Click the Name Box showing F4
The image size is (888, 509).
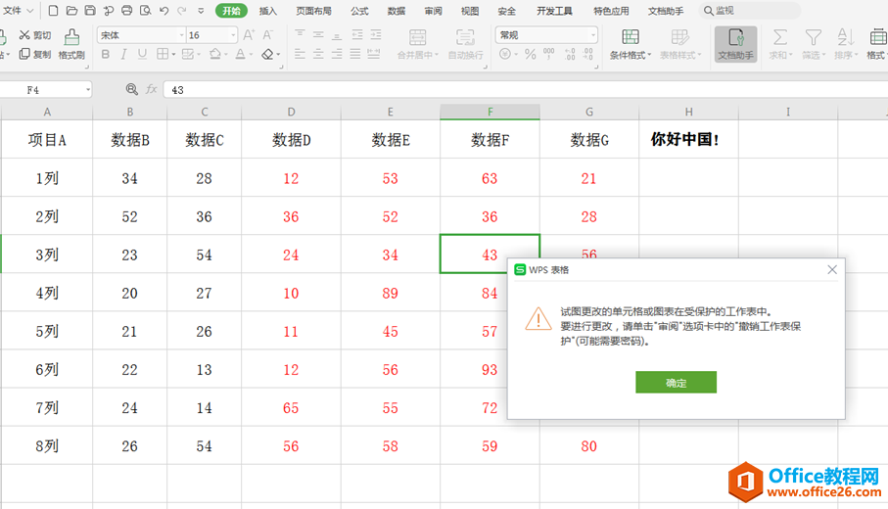point(45,90)
